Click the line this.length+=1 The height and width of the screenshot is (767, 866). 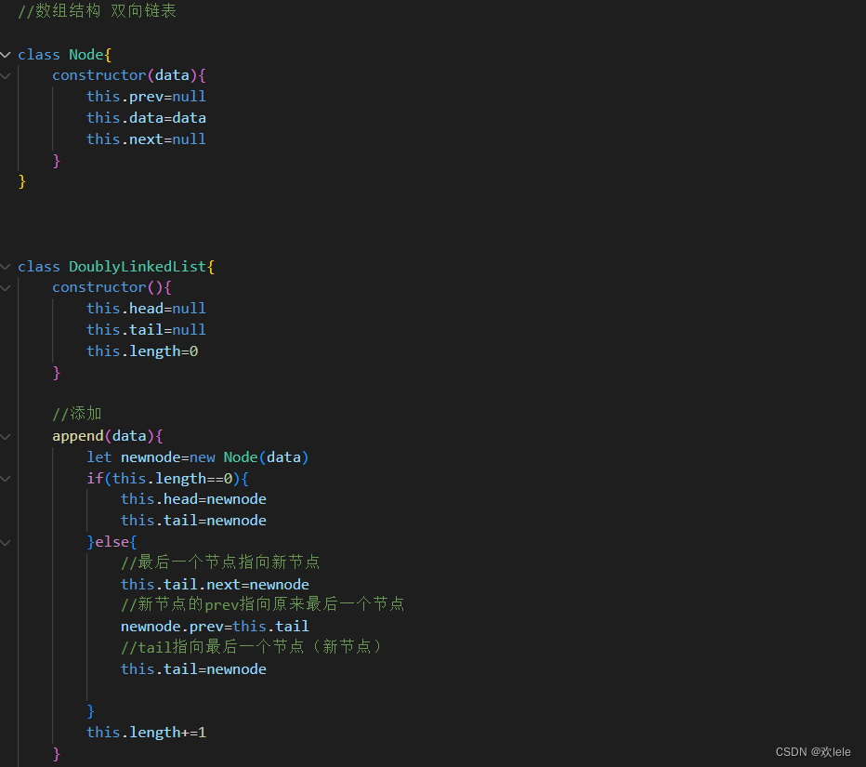147,733
